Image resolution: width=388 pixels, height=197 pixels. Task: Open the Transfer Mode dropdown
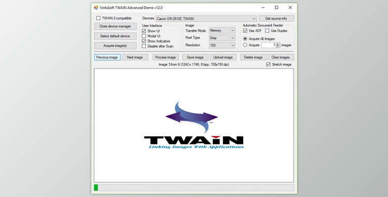pos(222,31)
